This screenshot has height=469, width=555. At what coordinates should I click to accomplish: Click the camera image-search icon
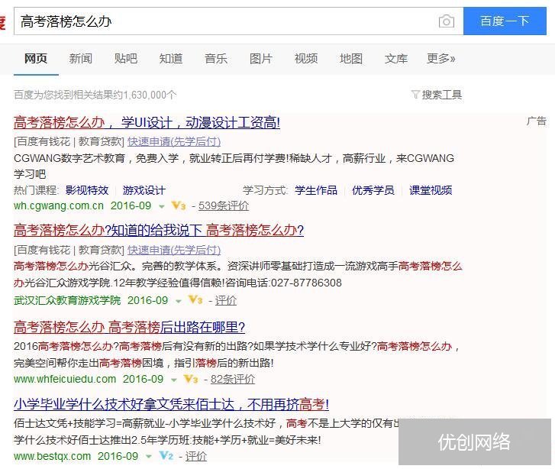point(447,21)
